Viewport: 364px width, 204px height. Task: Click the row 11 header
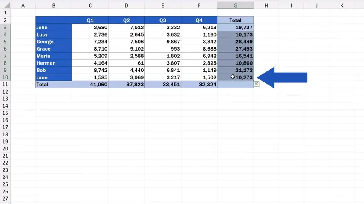tap(5, 85)
